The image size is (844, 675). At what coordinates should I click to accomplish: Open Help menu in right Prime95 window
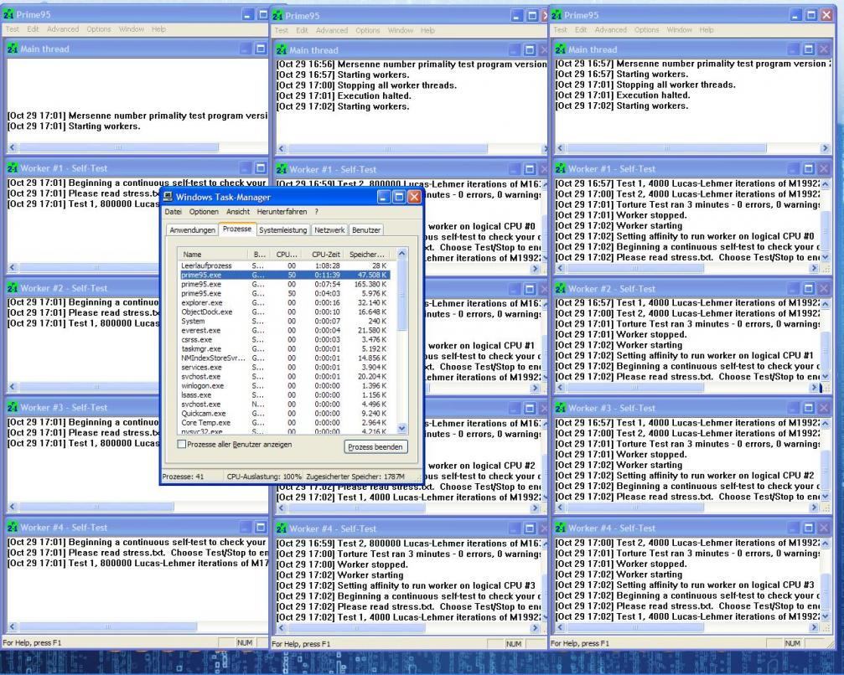707,30
